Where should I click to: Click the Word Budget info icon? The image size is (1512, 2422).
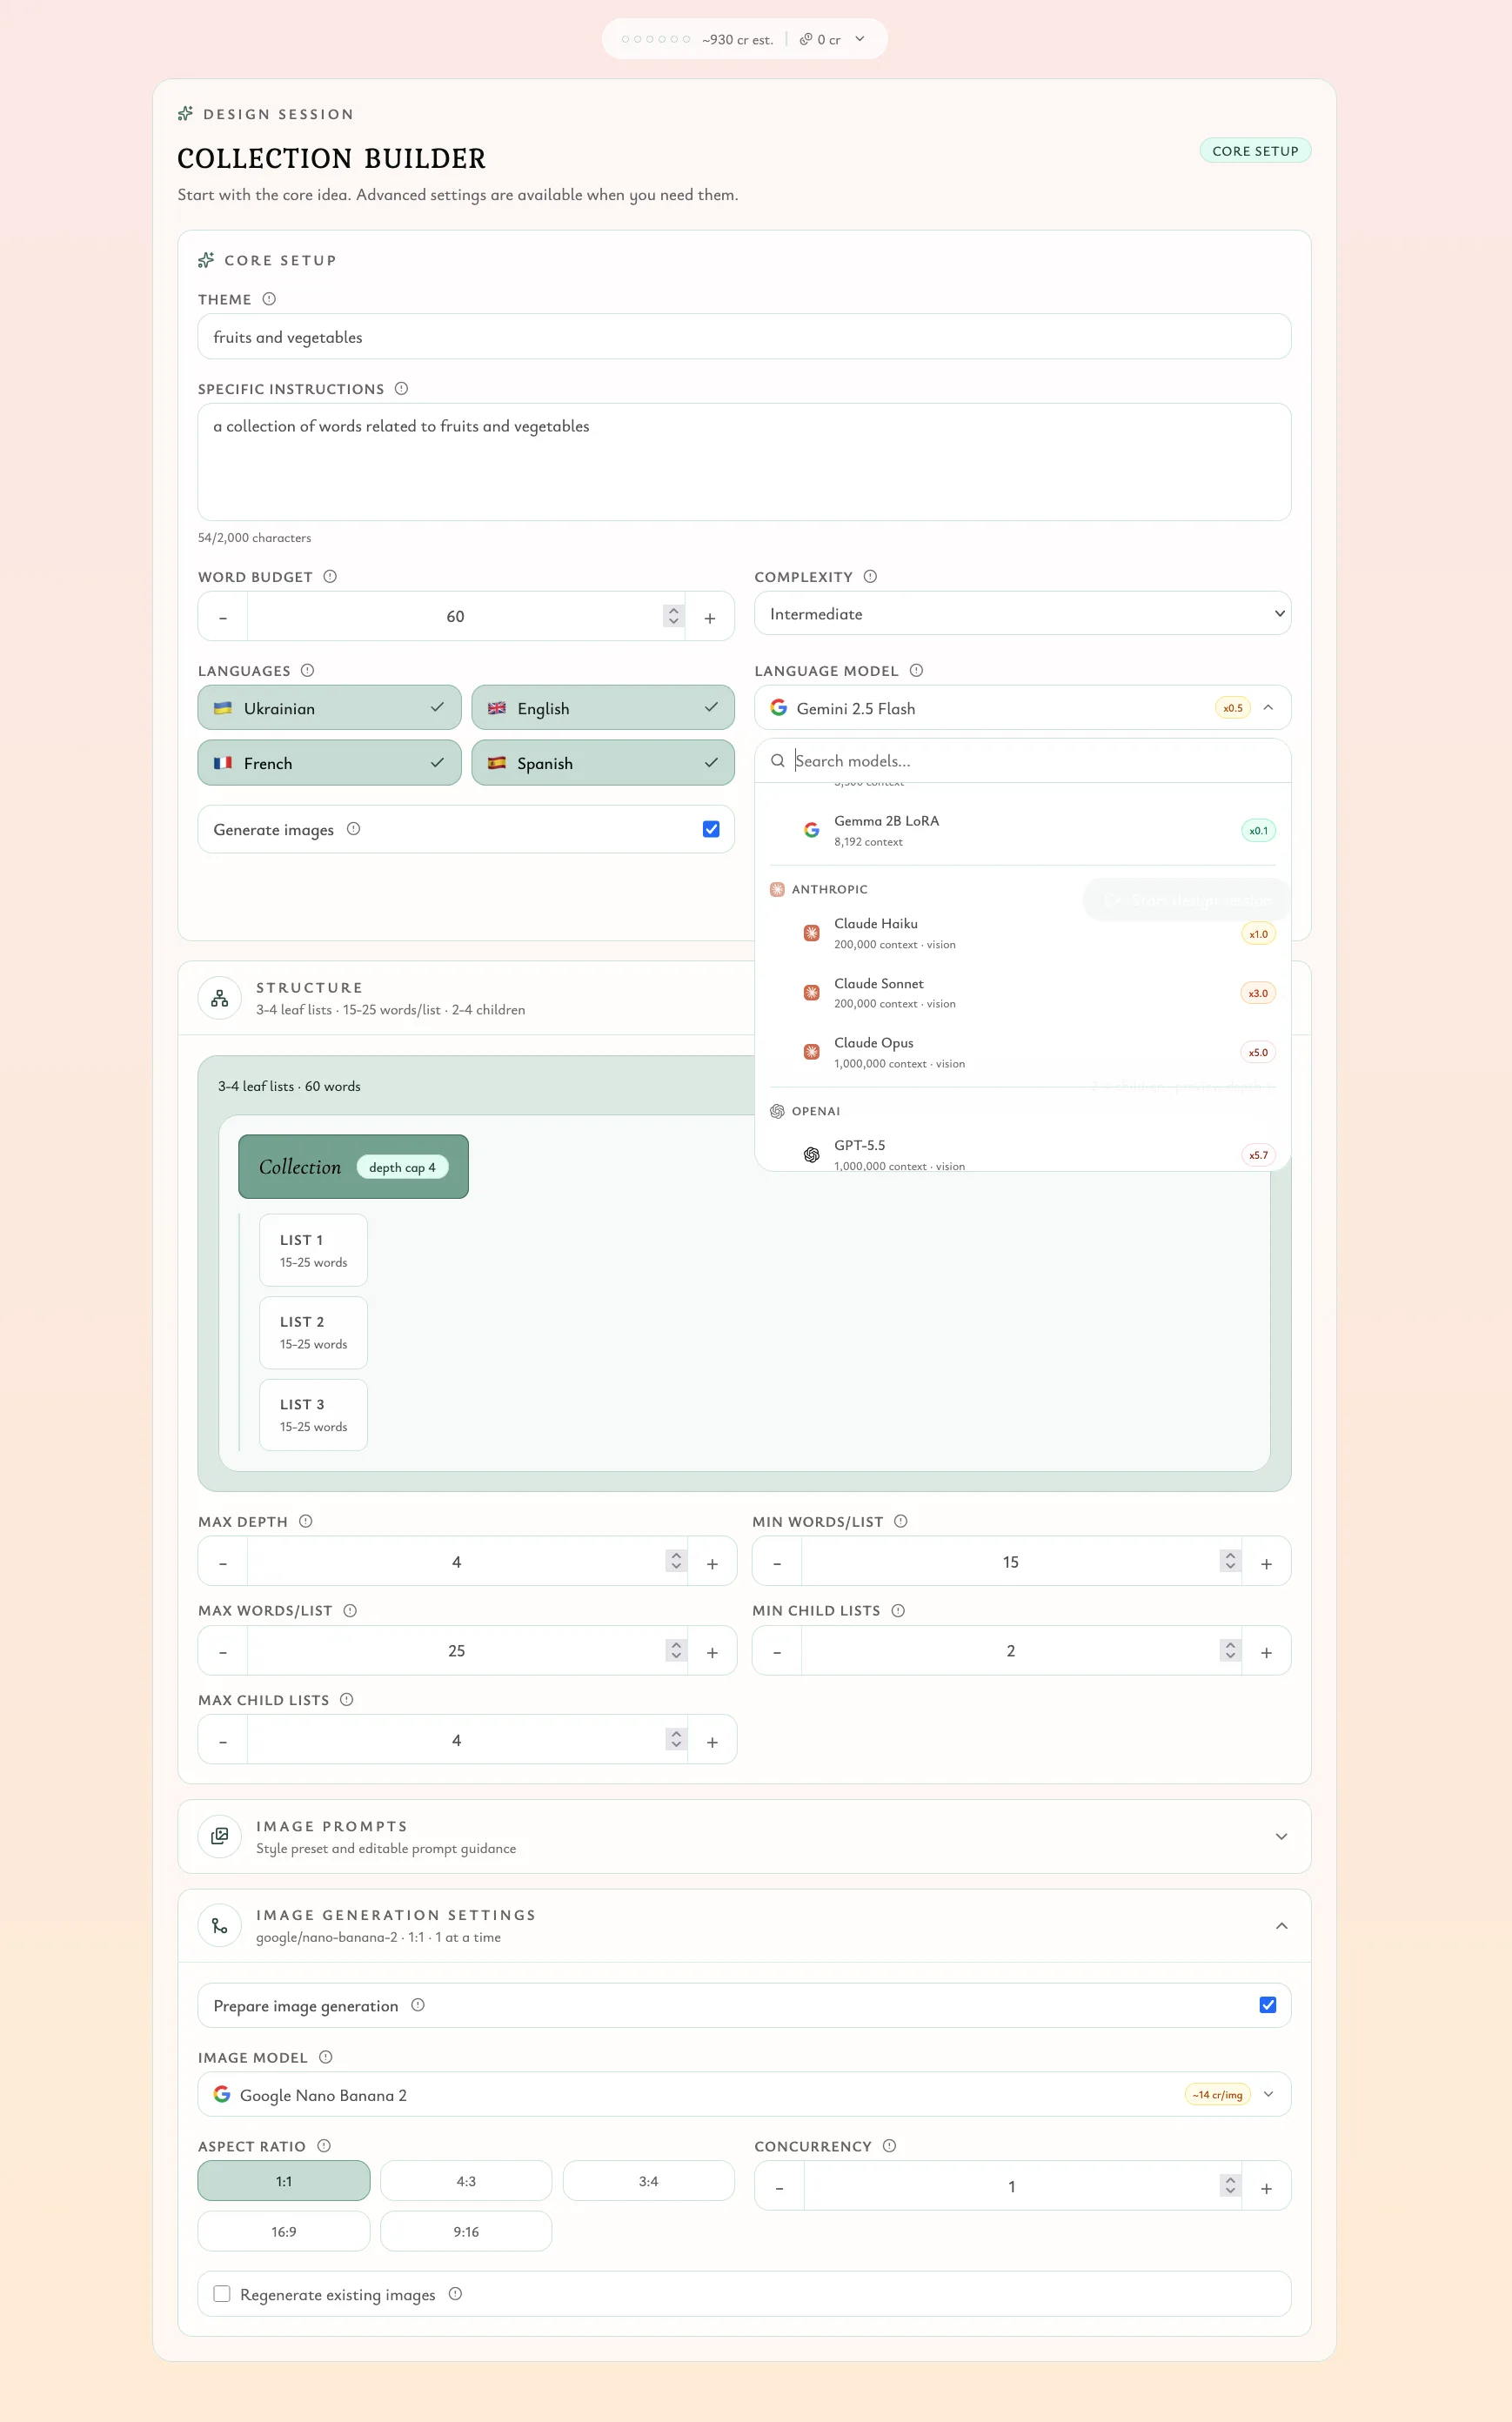[330, 576]
